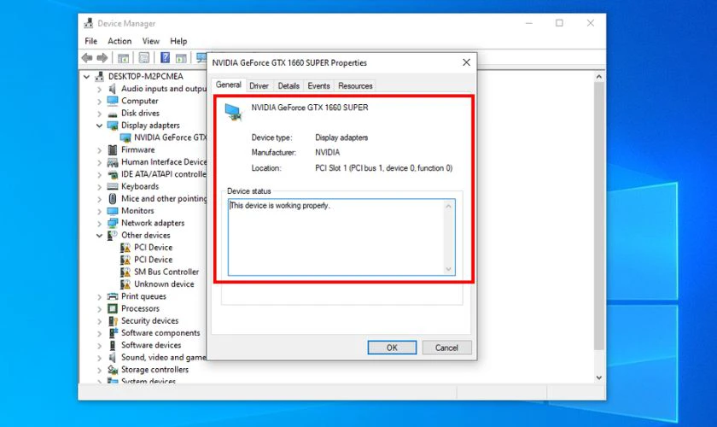Click the Keyboards category icon
Image resolution: width=717 pixels, height=427 pixels.
[113, 186]
